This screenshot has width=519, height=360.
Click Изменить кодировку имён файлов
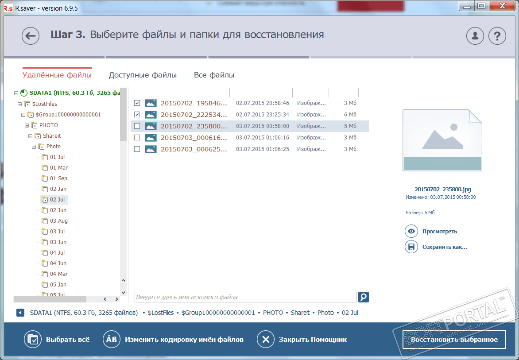click(x=184, y=340)
